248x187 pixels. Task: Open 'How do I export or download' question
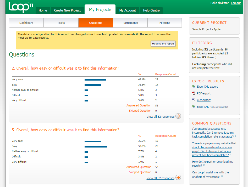(x=213, y=164)
